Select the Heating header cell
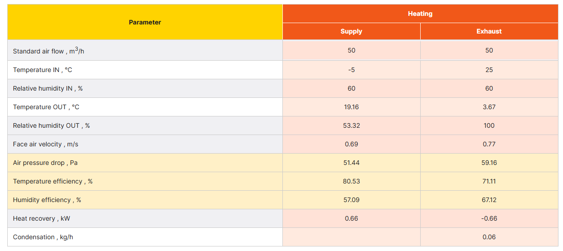This screenshot has width=563, height=251. (x=420, y=14)
